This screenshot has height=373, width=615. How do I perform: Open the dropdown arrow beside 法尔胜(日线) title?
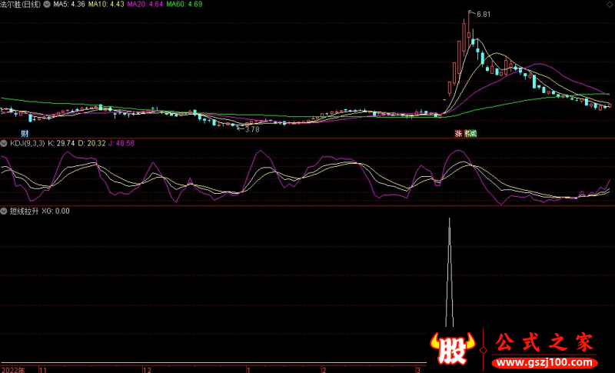click(x=47, y=5)
